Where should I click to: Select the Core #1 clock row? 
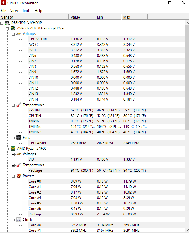(x=106, y=231)
